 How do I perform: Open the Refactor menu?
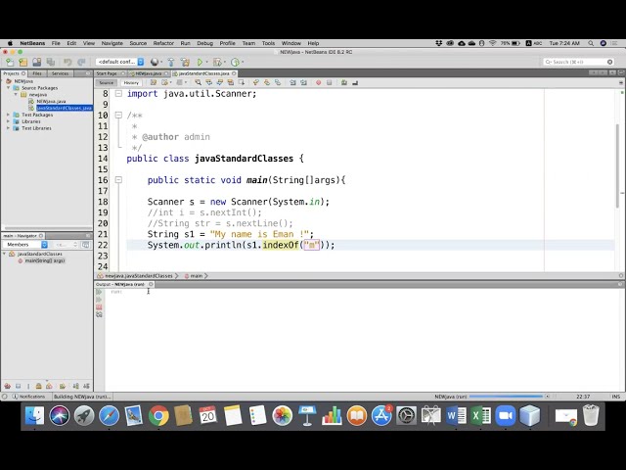(163, 43)
